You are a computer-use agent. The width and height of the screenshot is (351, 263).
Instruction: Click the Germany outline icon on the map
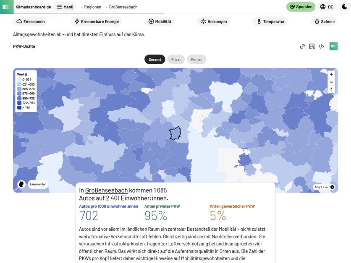21,184
